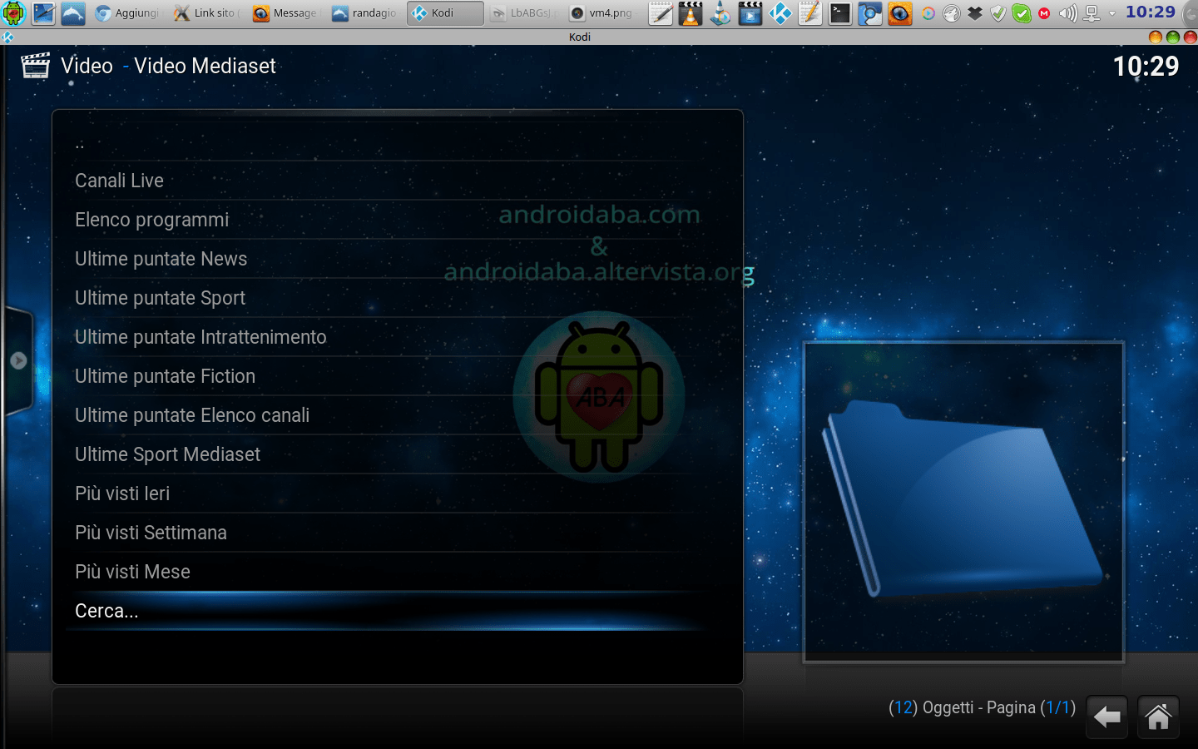Open the network connection tray icon

1092,13
